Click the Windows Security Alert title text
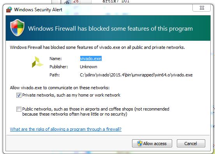This screenshot has height=154, width=215. coord(38,10)
